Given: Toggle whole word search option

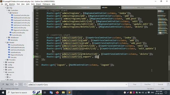Looking at the screenshot, I should (x=12, y=84).
